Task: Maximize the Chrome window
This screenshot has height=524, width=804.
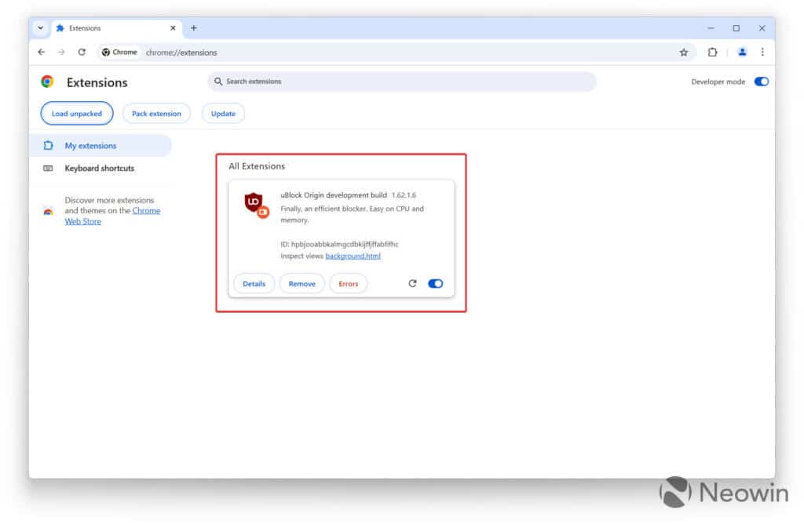Action: [736, 28]
